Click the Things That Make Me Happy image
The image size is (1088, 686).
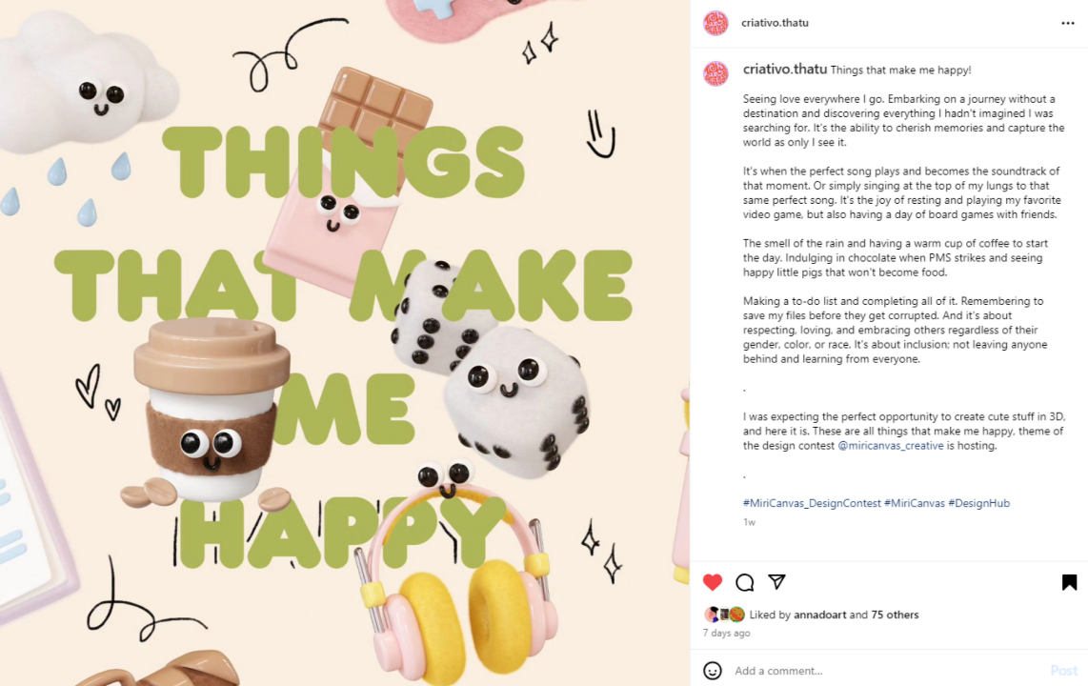click(x=345, y=343)
